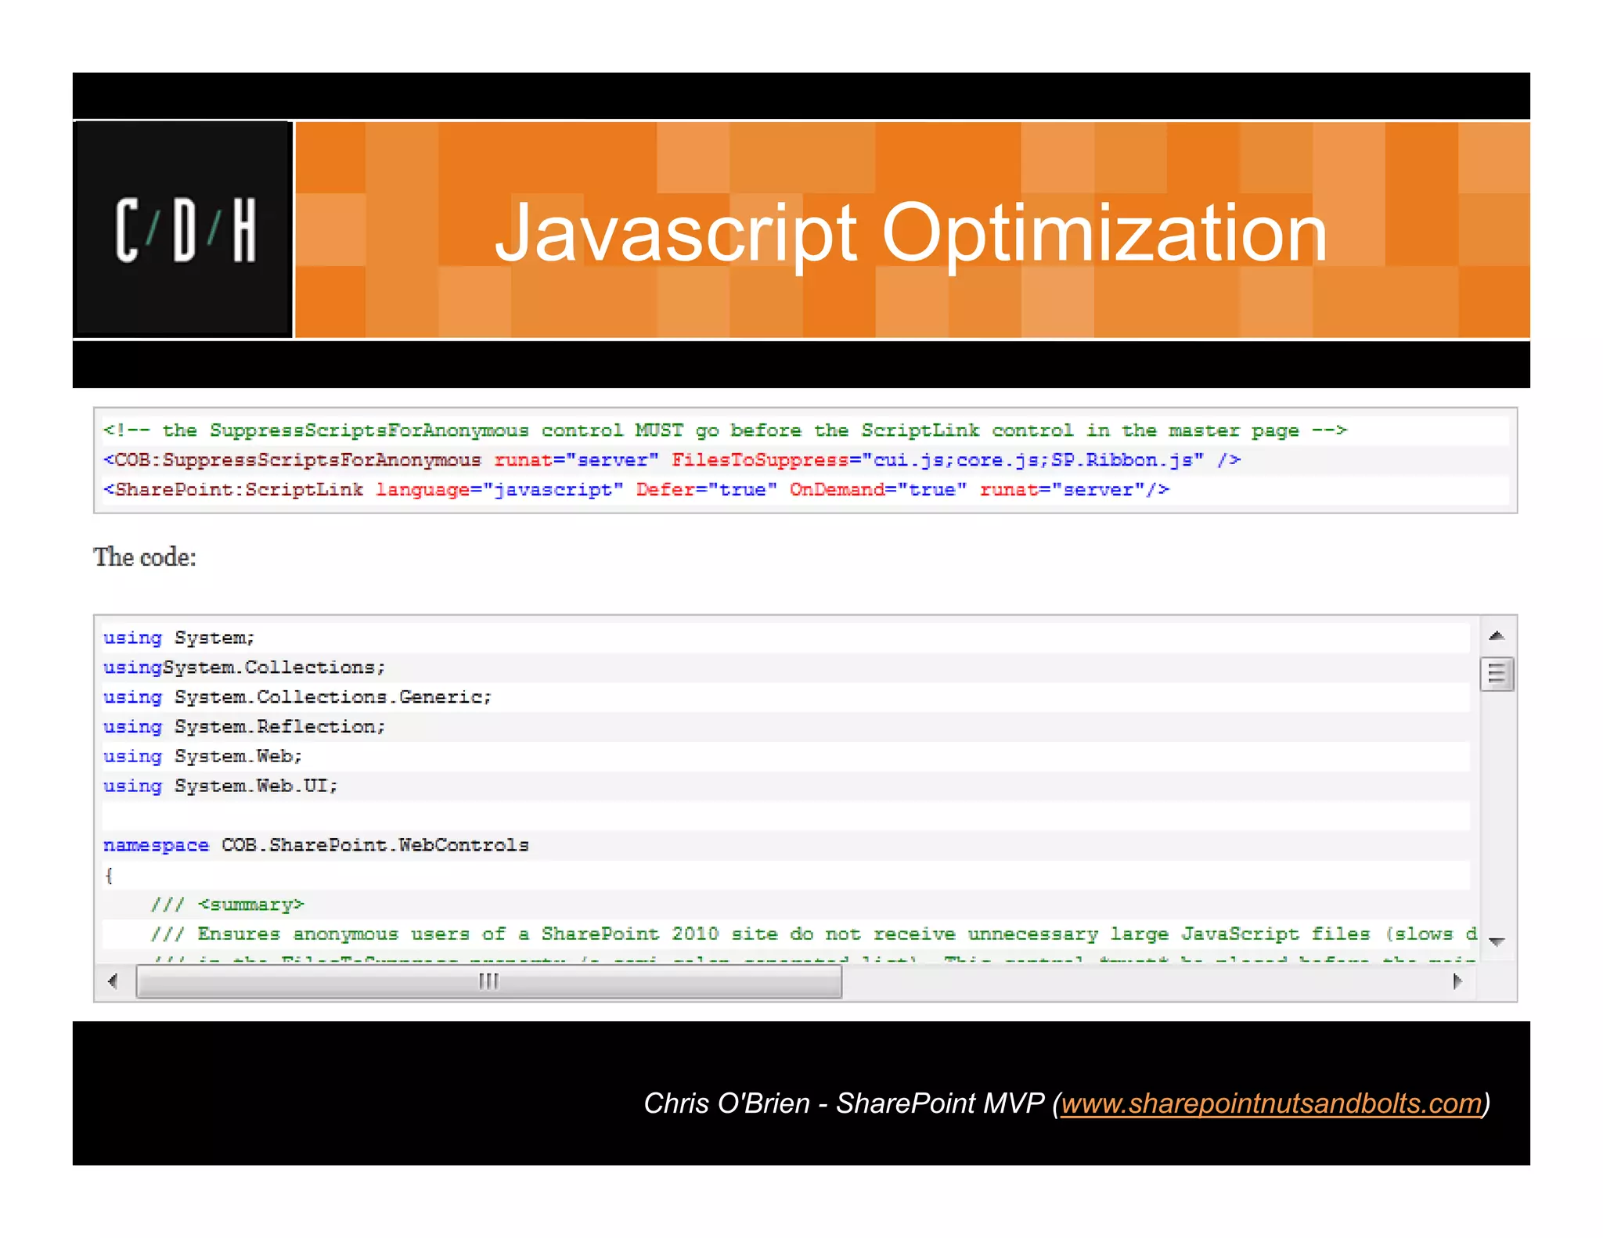Click the code box scroll-up arrow

[1497, 635]
